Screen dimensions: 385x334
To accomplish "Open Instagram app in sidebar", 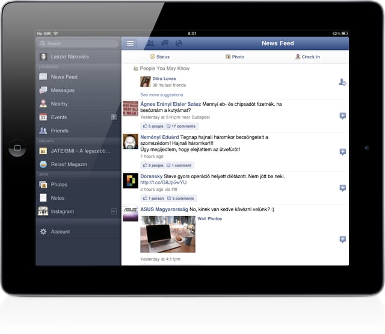I will pos(79,211).
